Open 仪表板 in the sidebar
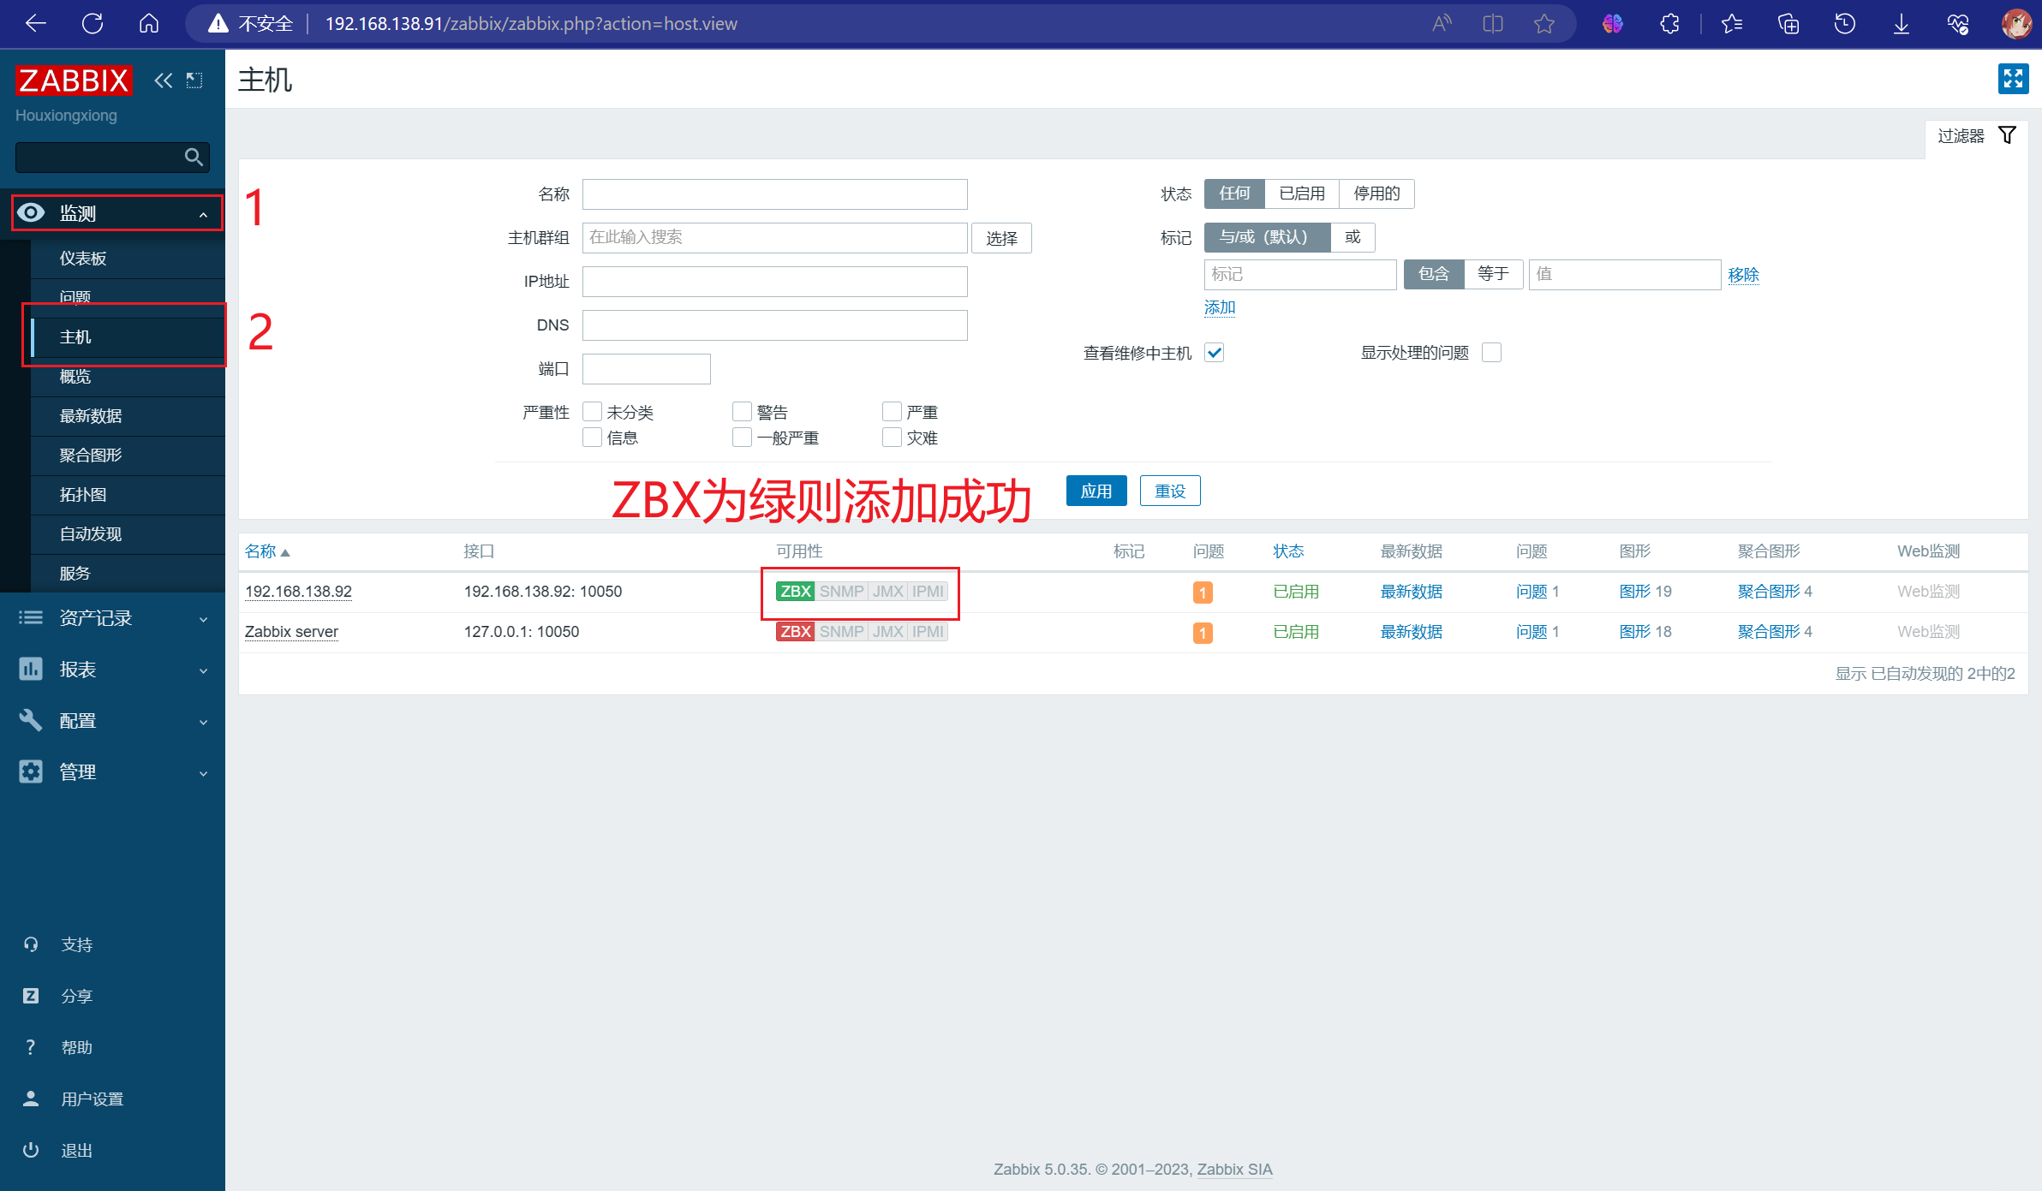 click(x=83, y=259)
